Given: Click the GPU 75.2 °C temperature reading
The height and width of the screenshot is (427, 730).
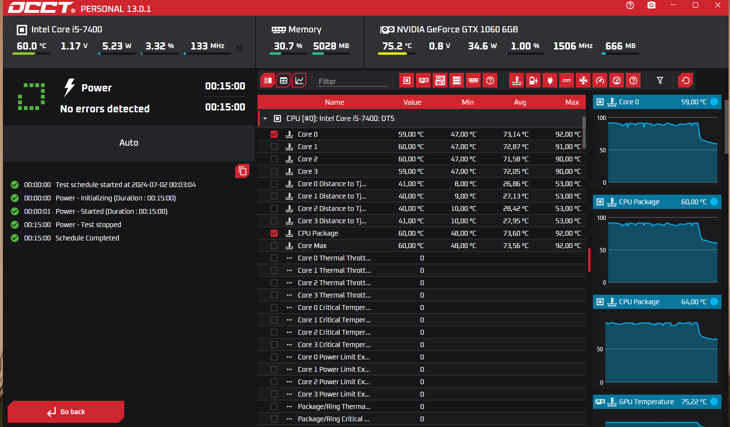Looking at the screenshot, I should coord(397,46).
